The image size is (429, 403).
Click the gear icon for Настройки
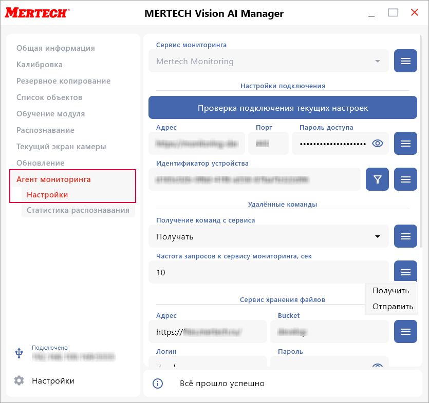click(19, 381)
